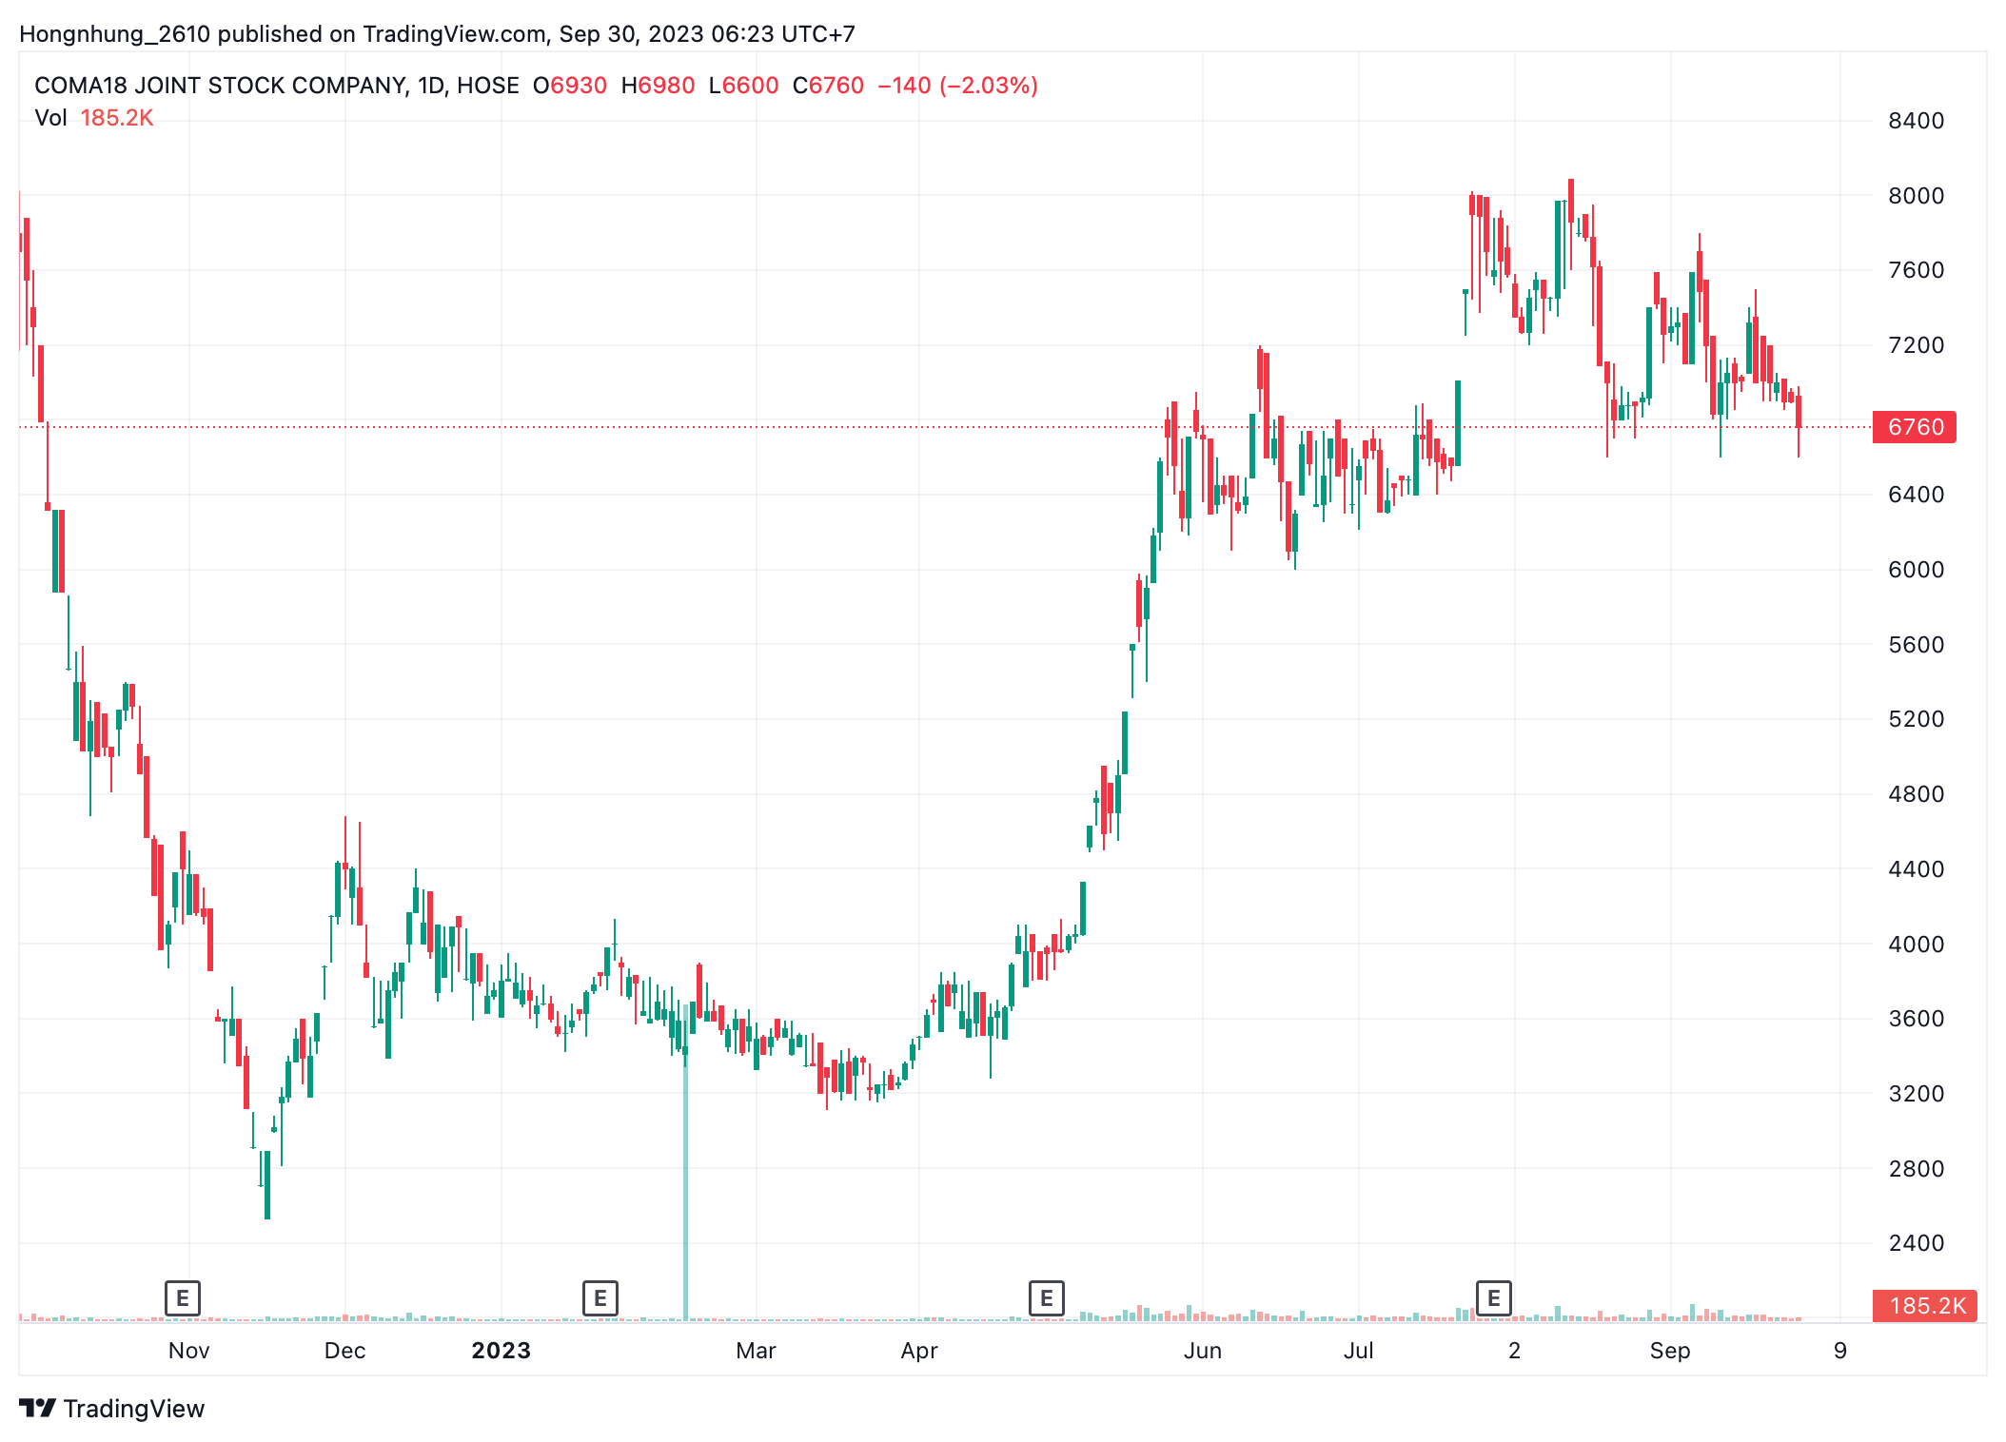Click the 6000 price axis label

[x=1916, y=570]
